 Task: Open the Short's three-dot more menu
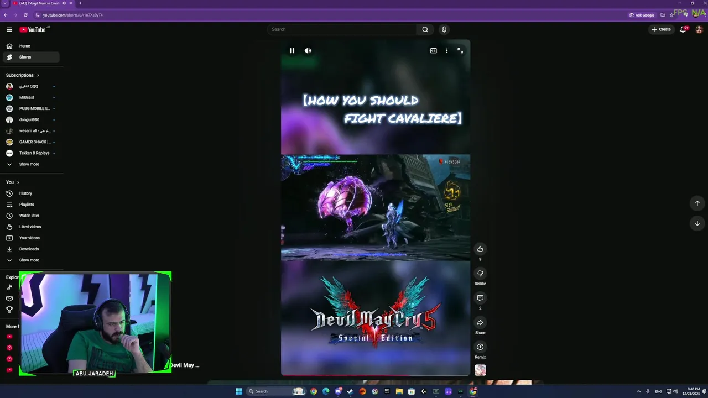coord(447,50)
